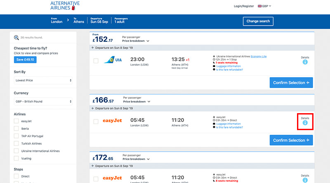Click the Save £49.10 button

pos(25,59)
